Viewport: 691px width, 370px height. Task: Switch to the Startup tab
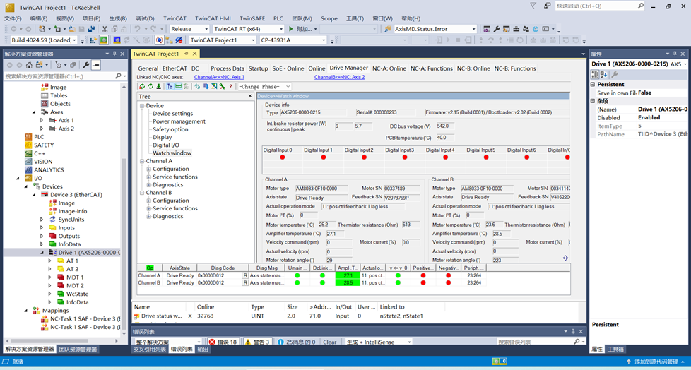click(259, 68)
